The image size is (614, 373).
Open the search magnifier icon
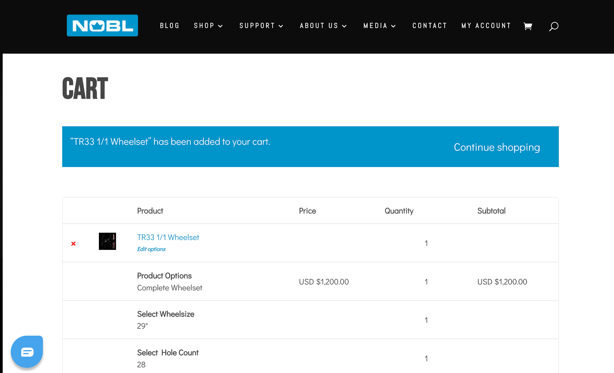point(554,26)
